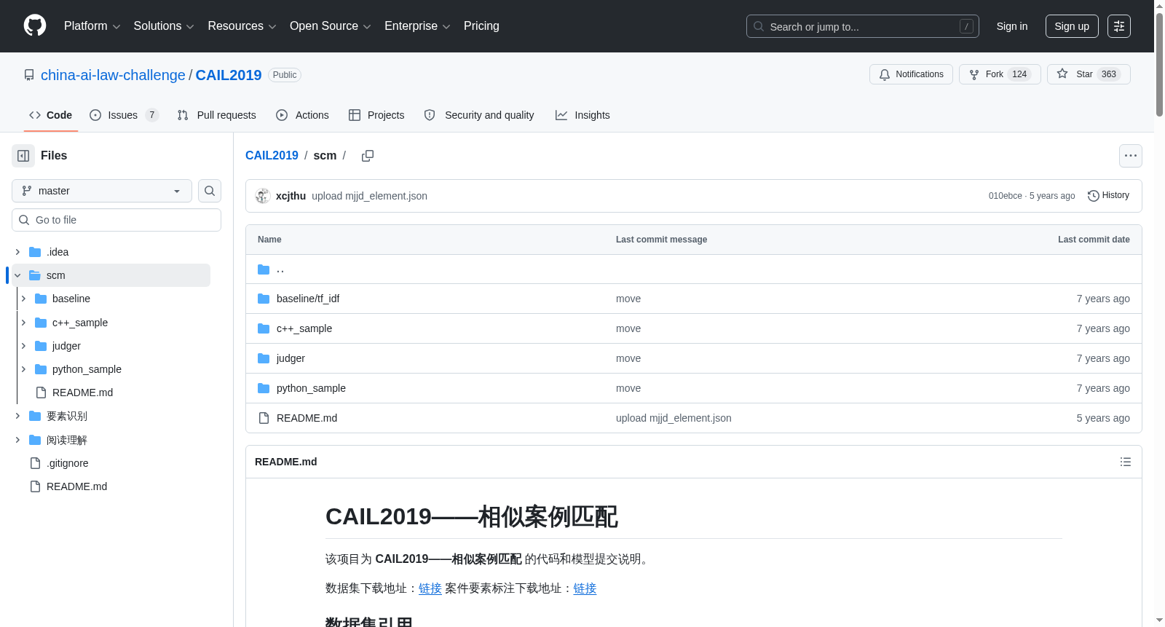This screenshot has width=1165, height=627.
Task: Click CAIL2019 breadcrumb link
Action: (272, 156)
